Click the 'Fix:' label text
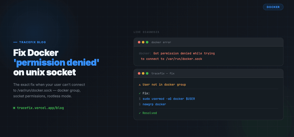The height and width of the screenshot is (137, 294). pos(146,93)
